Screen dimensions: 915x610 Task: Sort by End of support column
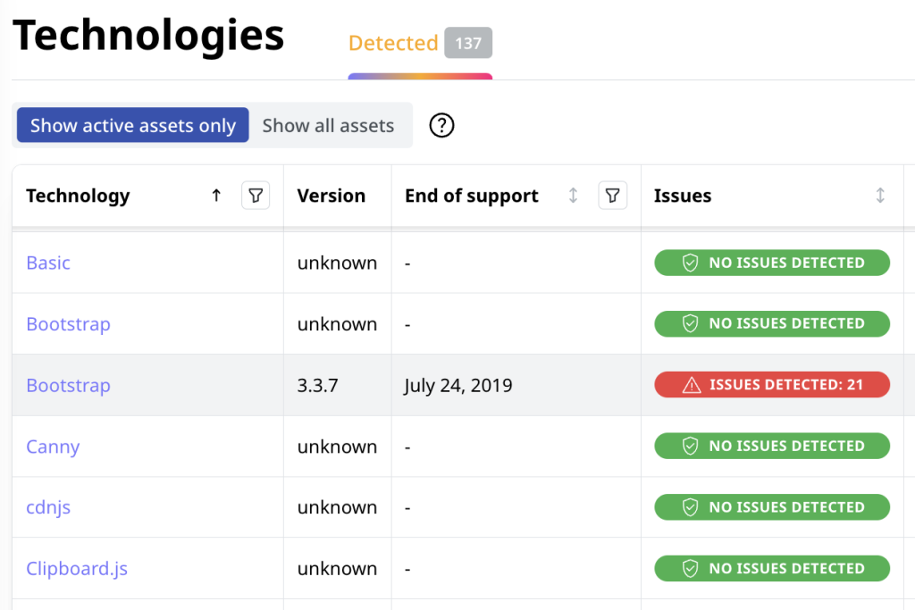pos(574,196)
